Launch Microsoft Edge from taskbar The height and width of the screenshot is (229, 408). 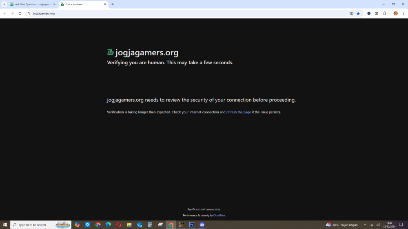click(108, 225)
